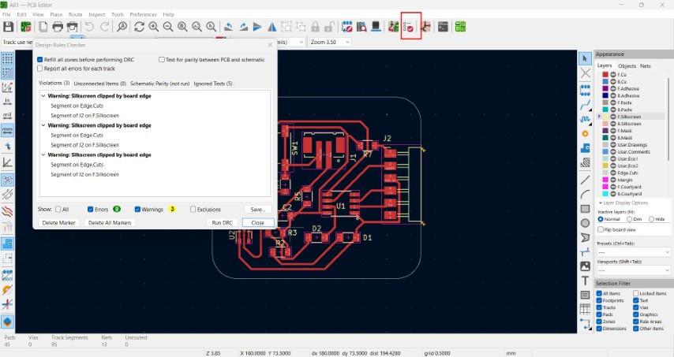Viewport: 674px width, 357px height.
Task: Click the Find magnifier icon
Action: point(122,27)
